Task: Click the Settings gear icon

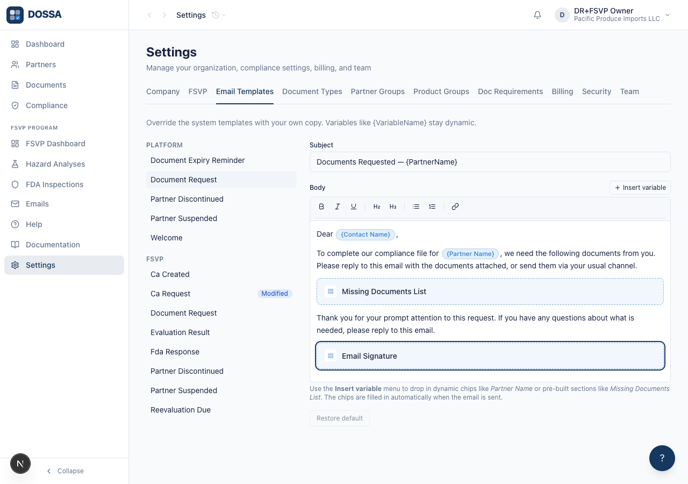Action: point(15,265)
